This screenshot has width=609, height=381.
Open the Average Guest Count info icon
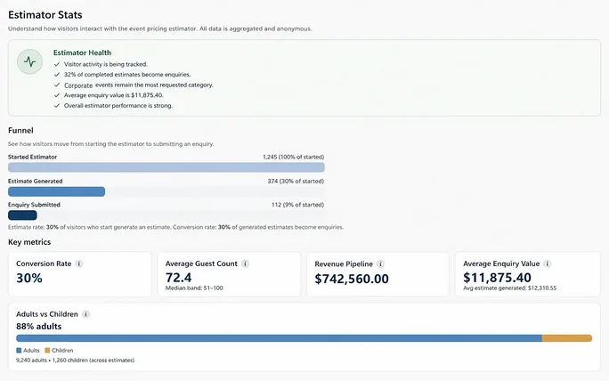coord(245,263)
